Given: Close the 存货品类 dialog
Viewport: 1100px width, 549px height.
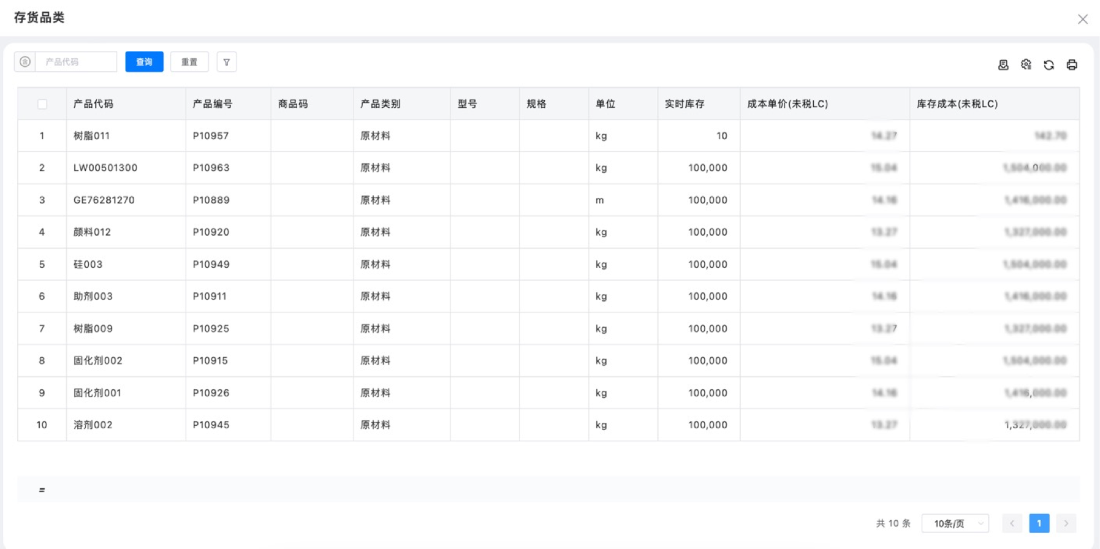Looking at the screenshot, I should tap(1083, 19).
